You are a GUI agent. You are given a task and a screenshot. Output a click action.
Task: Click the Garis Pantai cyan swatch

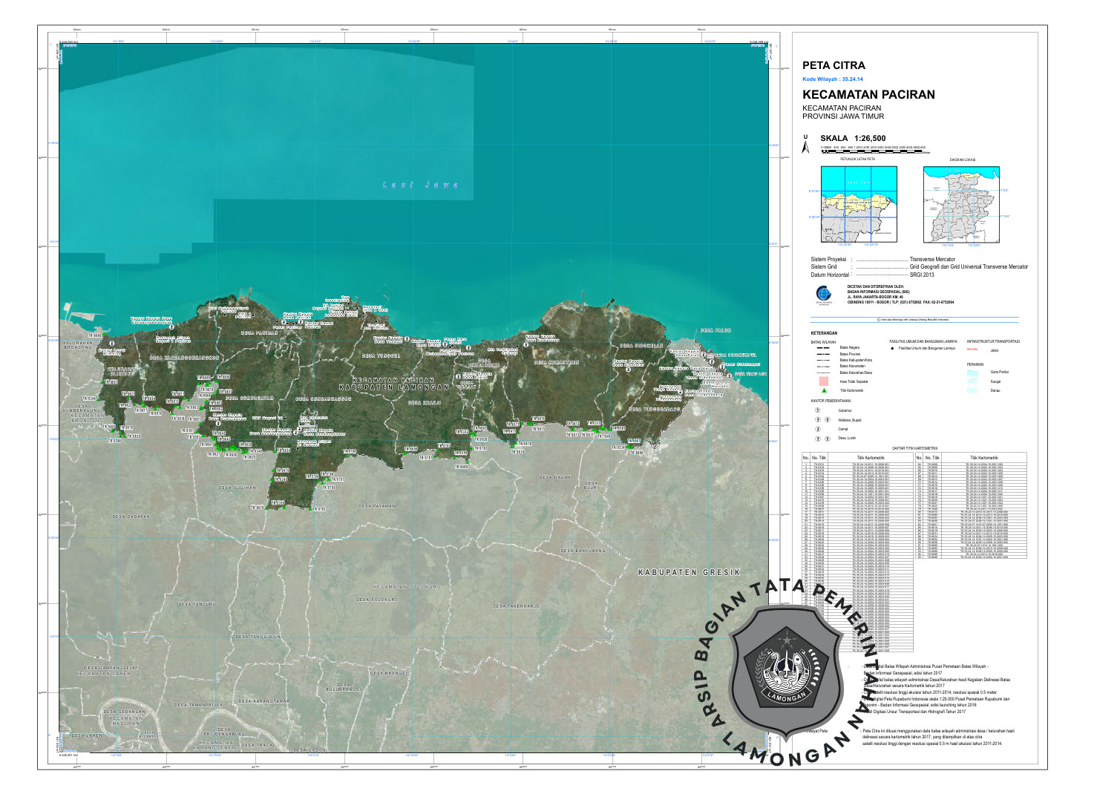point(973,372)
